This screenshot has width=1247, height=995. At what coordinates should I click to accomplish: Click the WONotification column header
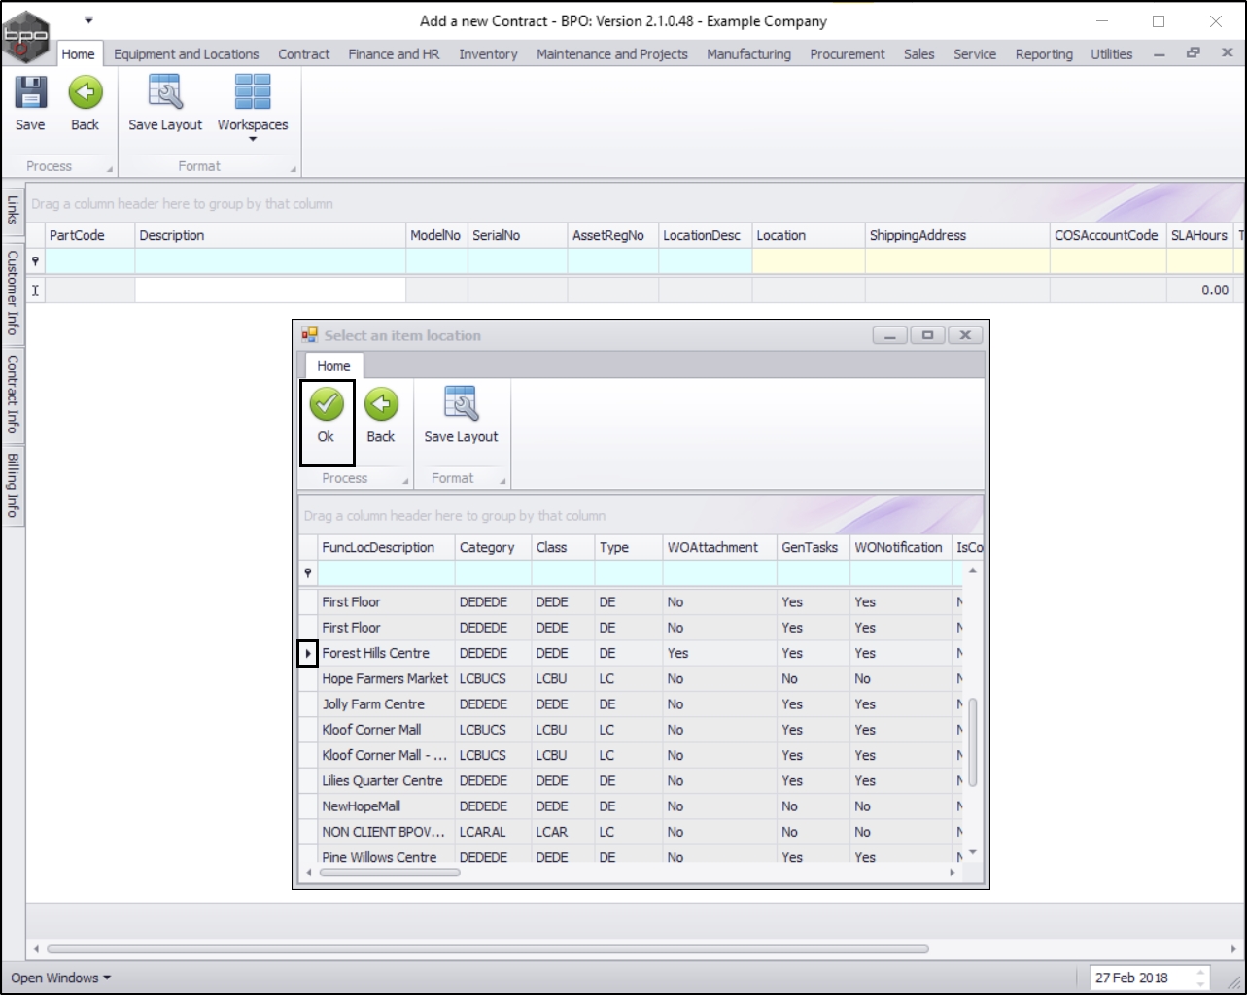pos(901,547)
